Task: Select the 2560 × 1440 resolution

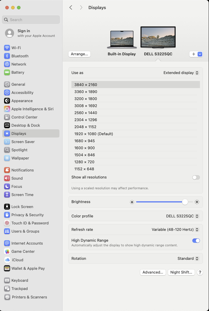Action: tap(86, 113)
